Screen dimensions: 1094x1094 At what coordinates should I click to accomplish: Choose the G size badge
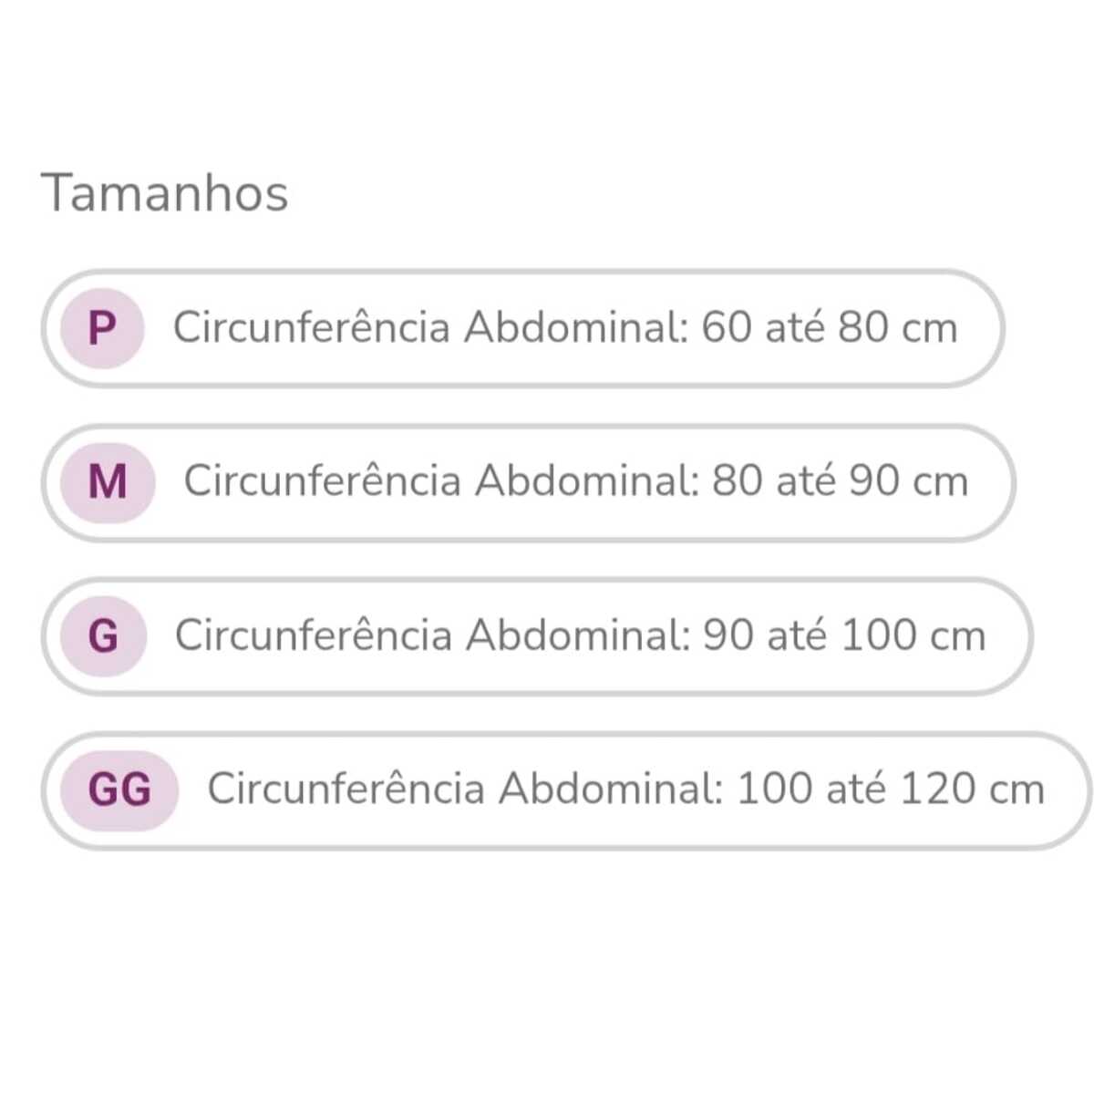point(103,635)
